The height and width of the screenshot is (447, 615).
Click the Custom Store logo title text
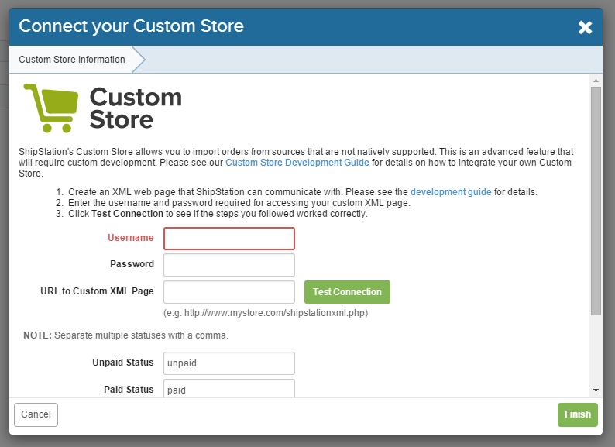coord(136,108)
